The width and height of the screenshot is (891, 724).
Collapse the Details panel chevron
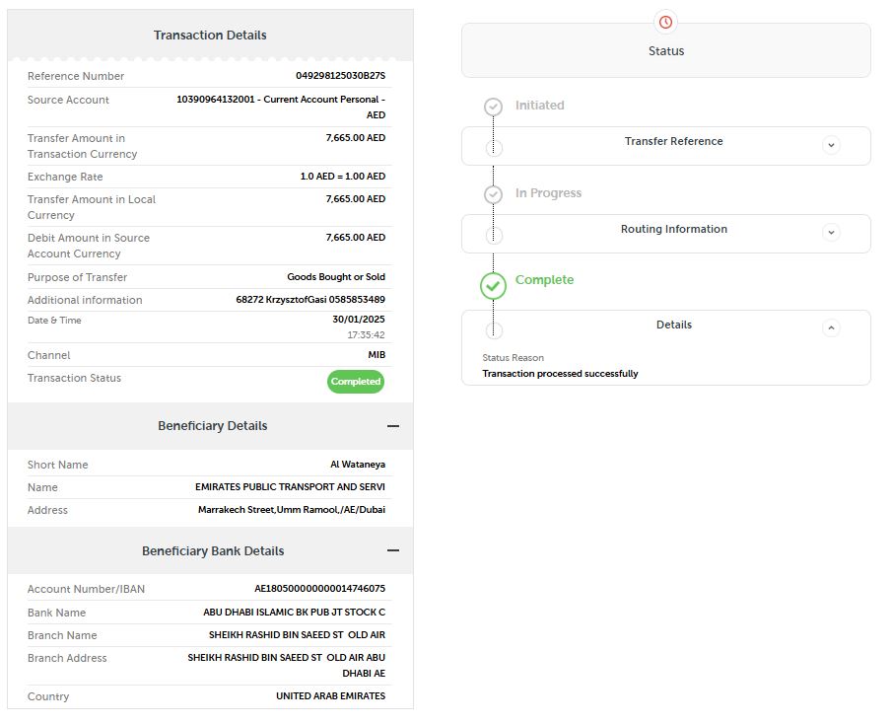point(831,327)
